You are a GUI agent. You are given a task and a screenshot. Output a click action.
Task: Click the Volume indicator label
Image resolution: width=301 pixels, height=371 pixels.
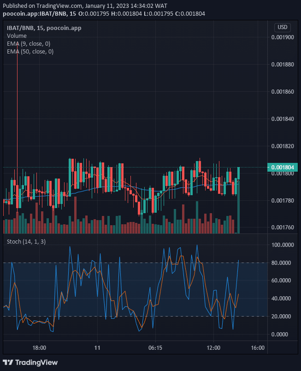(x=17, y=36)
